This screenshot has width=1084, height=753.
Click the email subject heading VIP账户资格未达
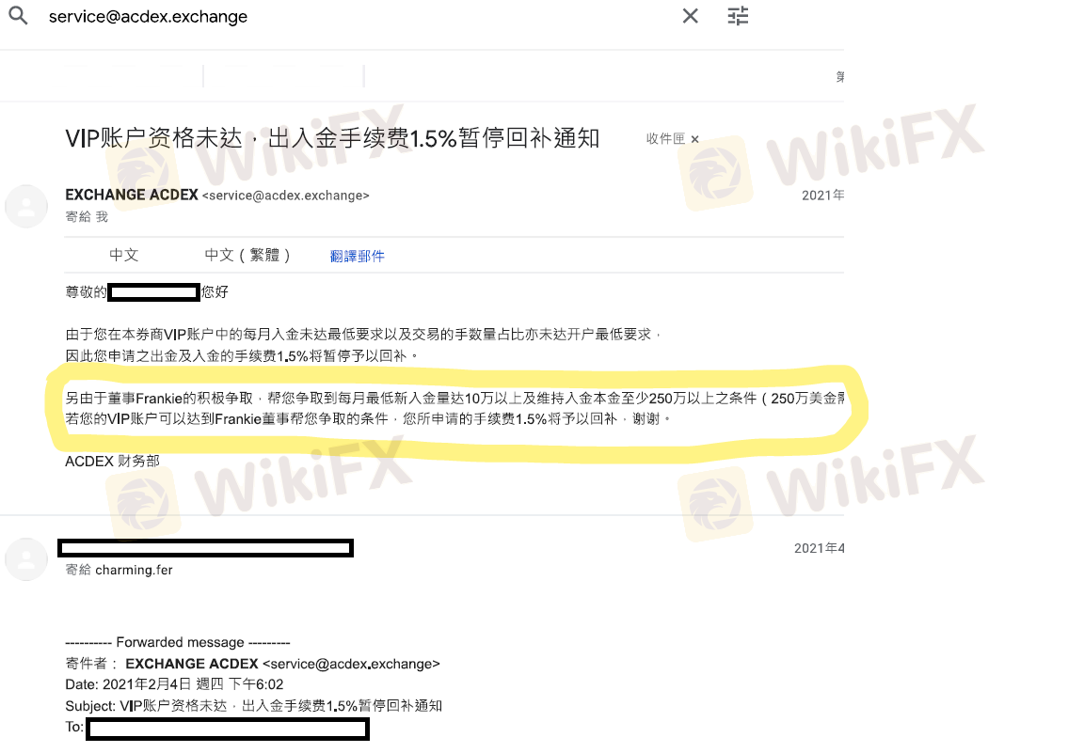click(332, 138)
